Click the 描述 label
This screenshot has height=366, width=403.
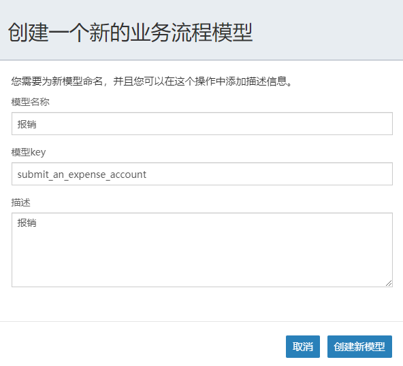pos(21,202)
